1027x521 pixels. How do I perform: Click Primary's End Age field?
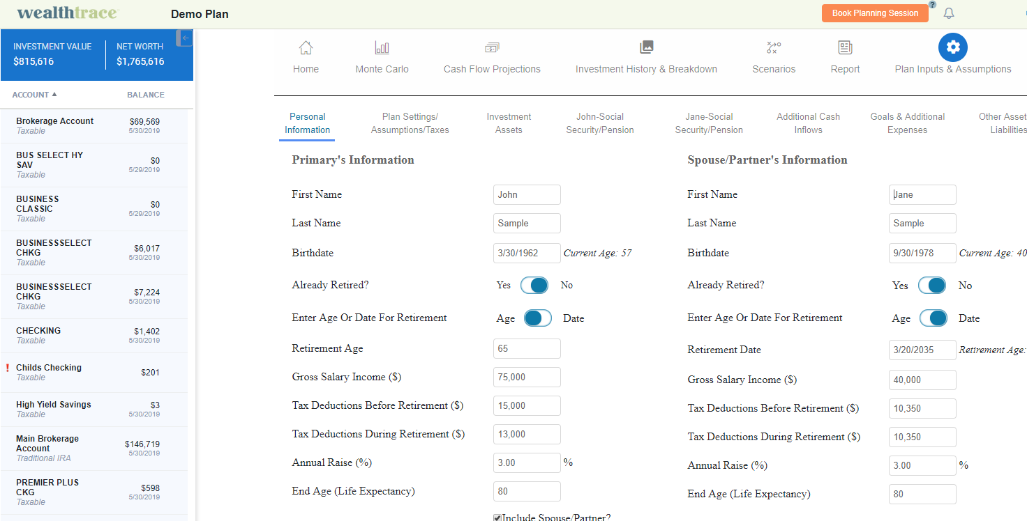click(527, 491)
